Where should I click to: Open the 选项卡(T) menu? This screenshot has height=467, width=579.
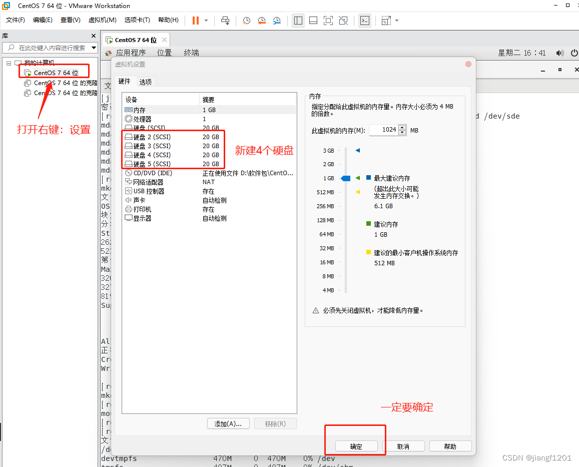pyautogui.click(x=137, y=20)
